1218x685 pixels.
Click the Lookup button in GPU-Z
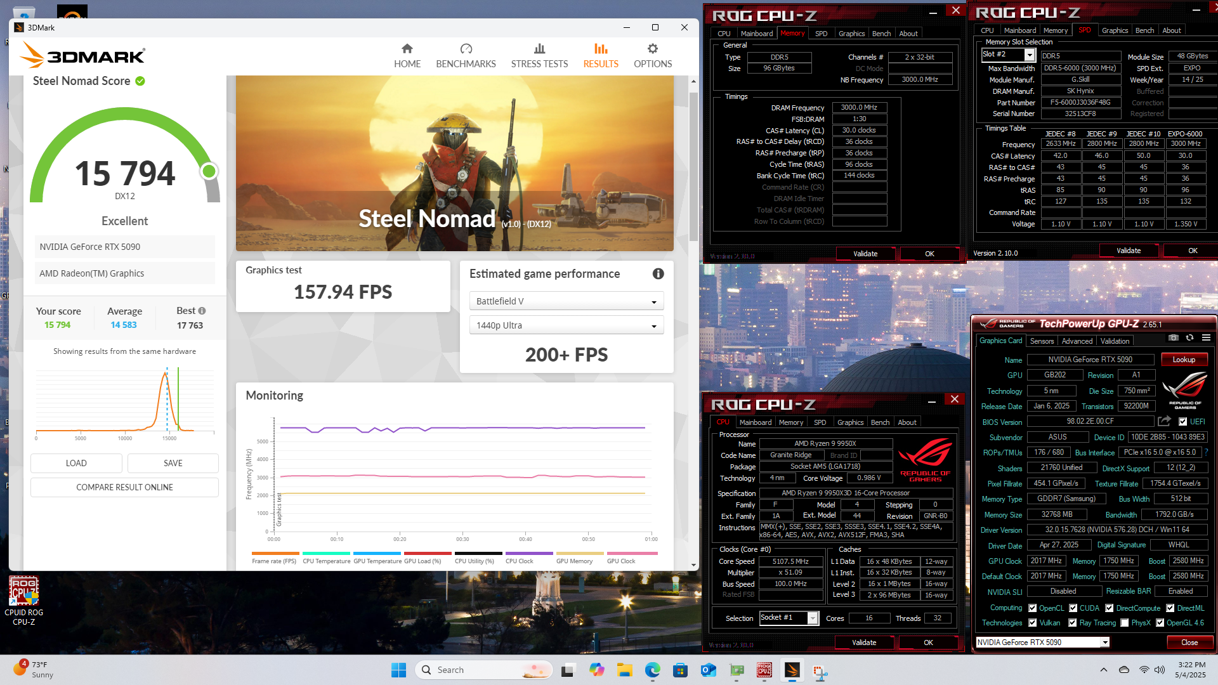point(1184,360)
